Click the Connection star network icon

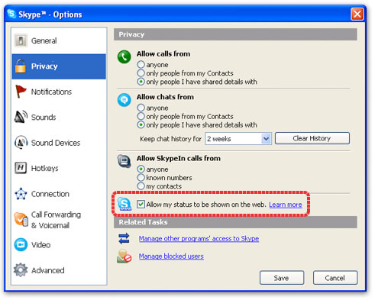click(x=21, y=194)
